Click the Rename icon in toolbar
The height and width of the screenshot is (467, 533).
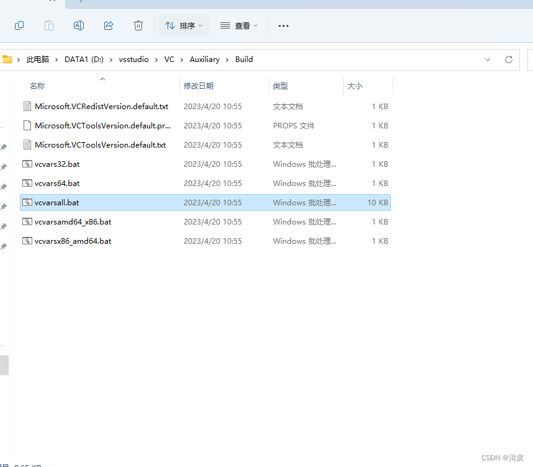[x=79, y=25]
